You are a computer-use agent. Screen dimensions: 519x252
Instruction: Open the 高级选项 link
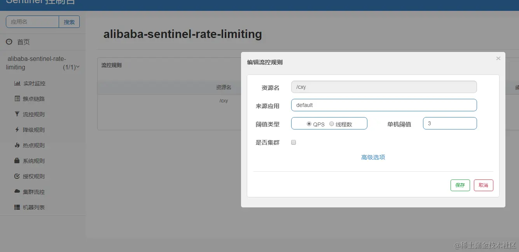pyautogui.click(x=373, y=157)
